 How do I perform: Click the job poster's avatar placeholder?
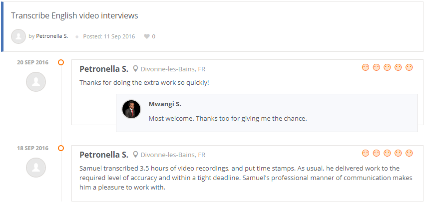click(18, 36)
